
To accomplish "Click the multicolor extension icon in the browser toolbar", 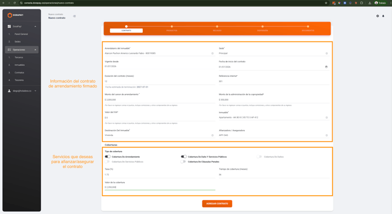I will click(x=339, y=3).
